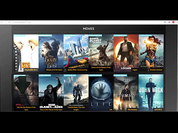Click the Wonder Woman title link
This screenshot has width=178, height=133.
[156, 70]
